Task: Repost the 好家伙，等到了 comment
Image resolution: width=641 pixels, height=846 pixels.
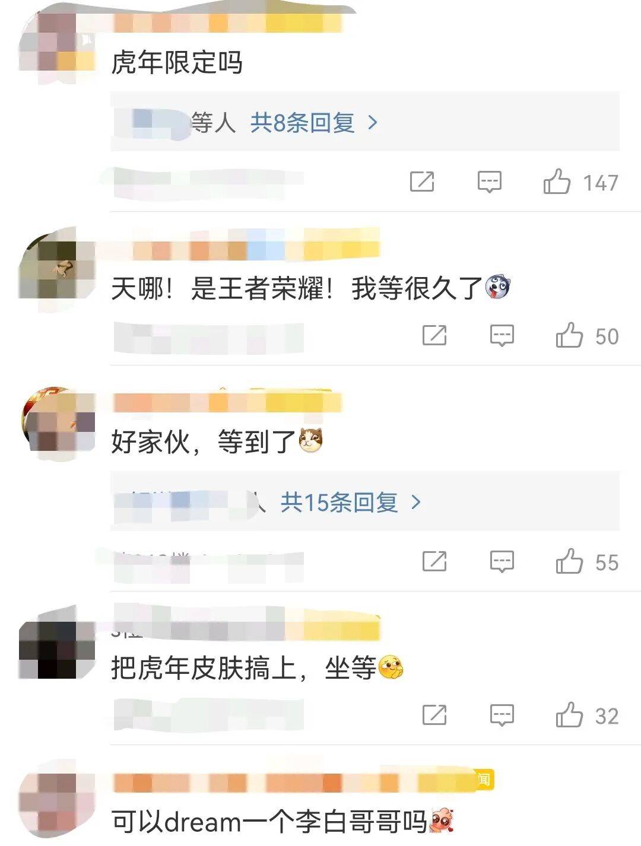Action: coord(434,561)
